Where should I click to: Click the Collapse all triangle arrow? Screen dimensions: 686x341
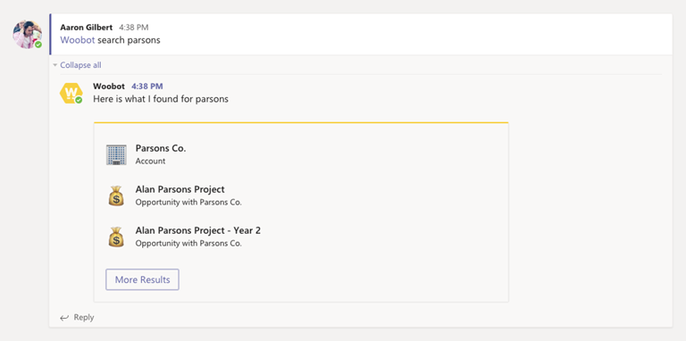pos(55,65)
